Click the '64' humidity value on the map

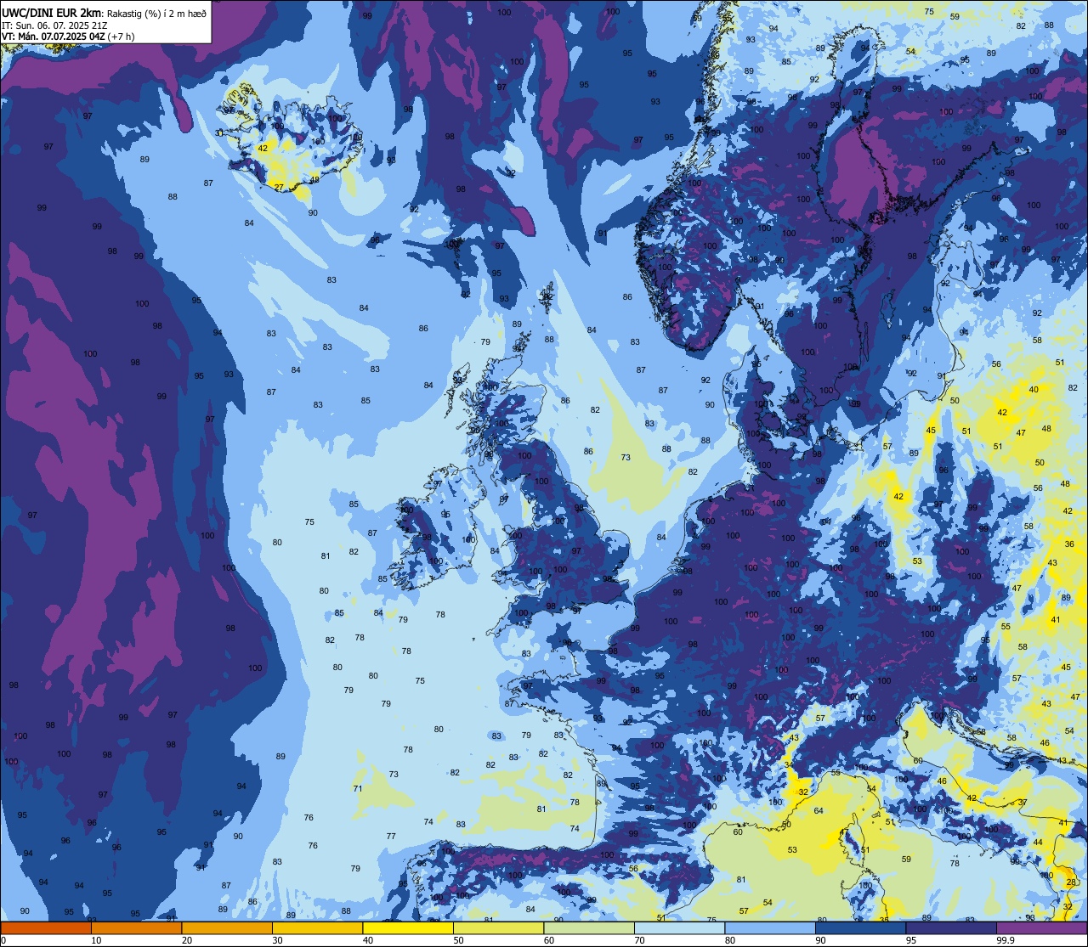click(x=819, y=811)
